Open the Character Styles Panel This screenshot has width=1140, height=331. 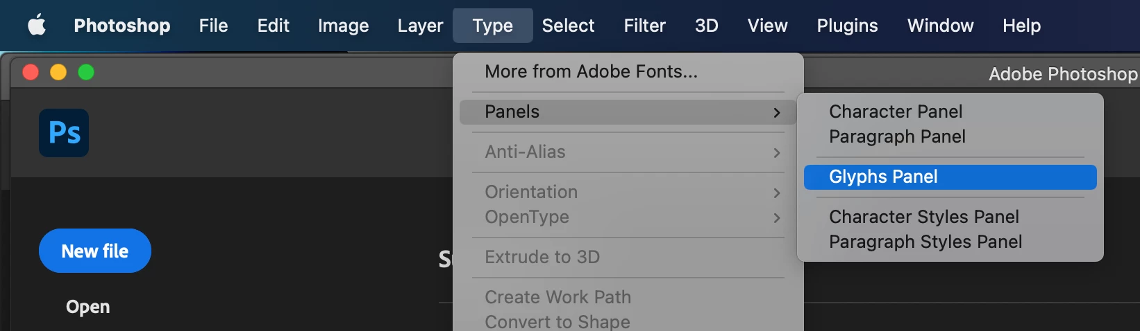pyautogui.click(x=950, y=217)
